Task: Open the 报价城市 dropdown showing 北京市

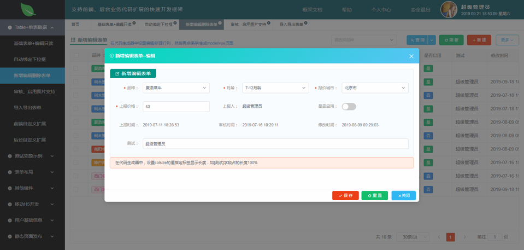Action: click(375, 88)
